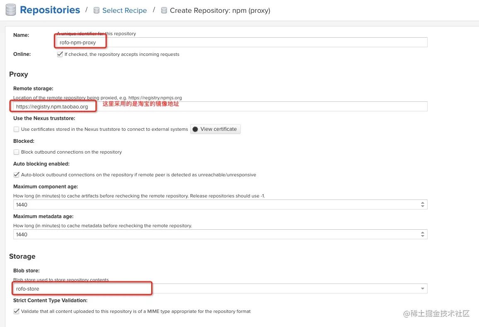Click the Remote storage URL field
This screenshot has height=327, width=479.
(220, 106)
